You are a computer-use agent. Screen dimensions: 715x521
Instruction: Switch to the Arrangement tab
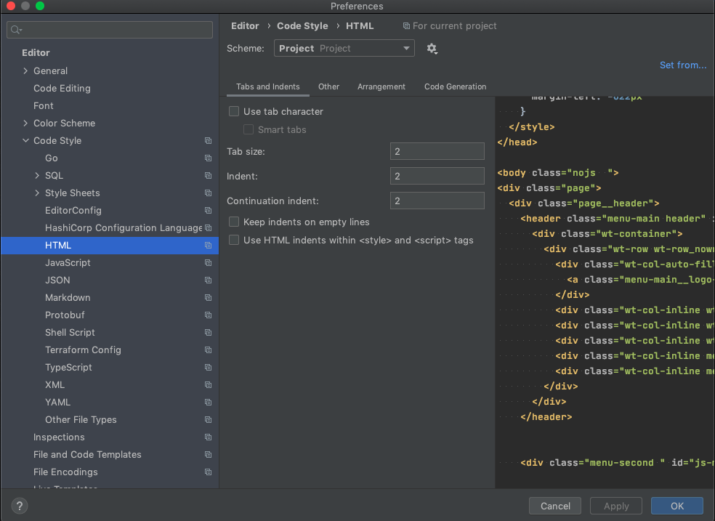(x=381, y=86)
